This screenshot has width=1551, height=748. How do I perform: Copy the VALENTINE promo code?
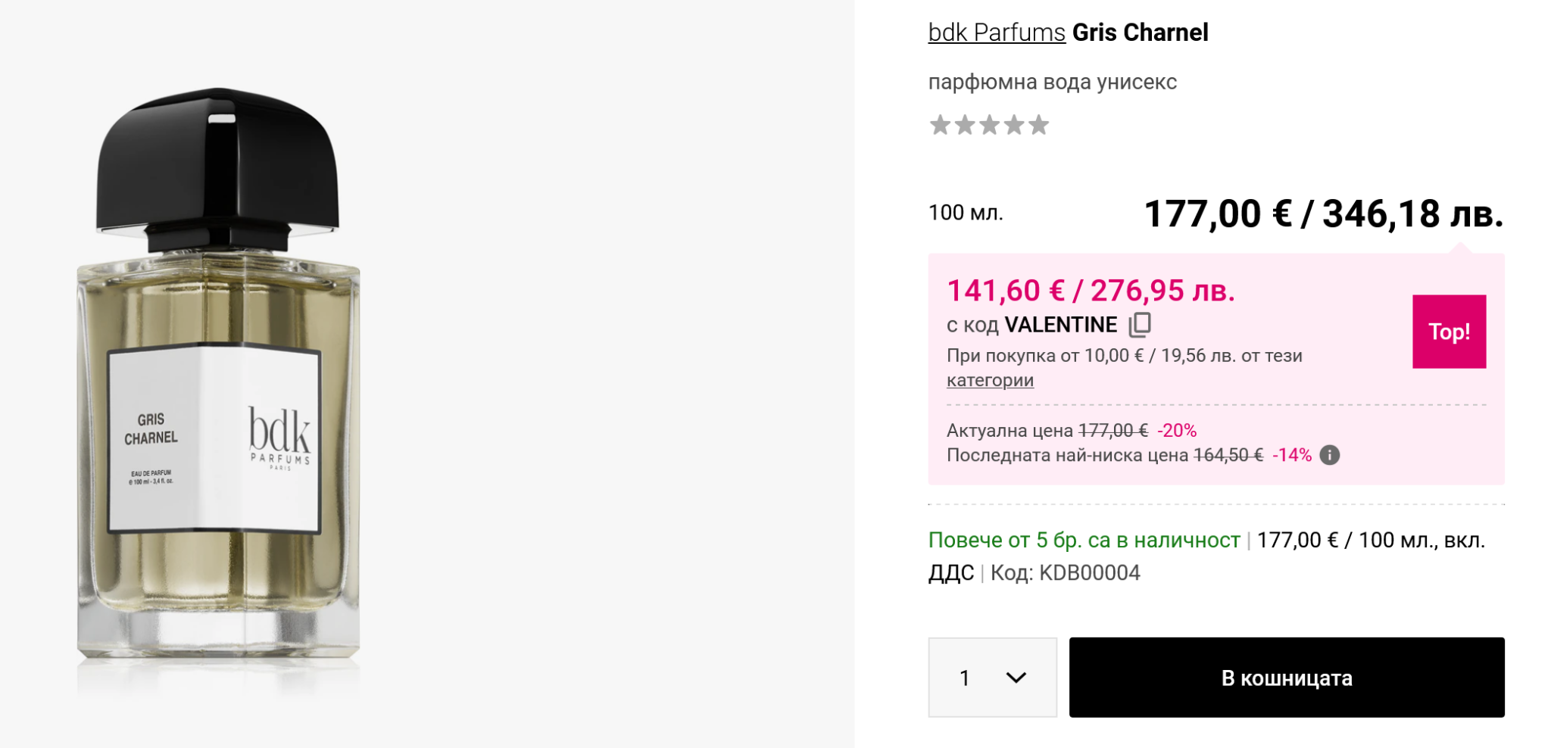(1140, 325)
